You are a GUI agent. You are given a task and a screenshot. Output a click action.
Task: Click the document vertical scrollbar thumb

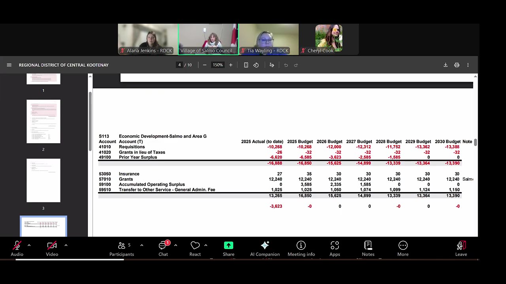click(x=476, y=142)
